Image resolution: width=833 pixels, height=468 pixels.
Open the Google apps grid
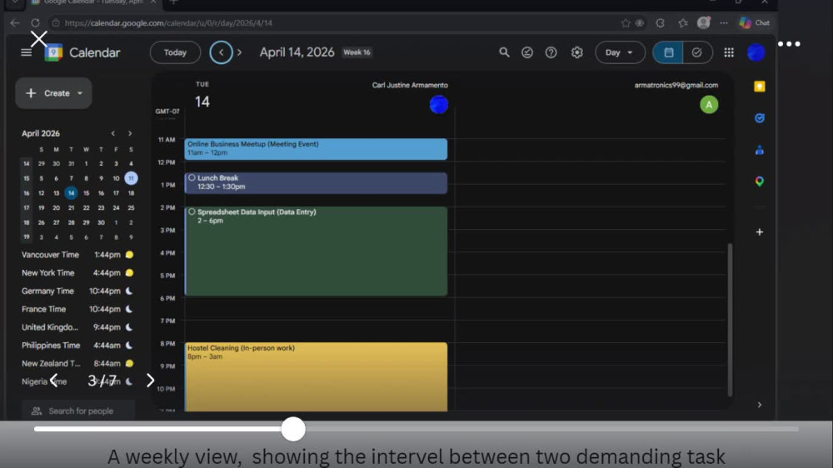729,52
